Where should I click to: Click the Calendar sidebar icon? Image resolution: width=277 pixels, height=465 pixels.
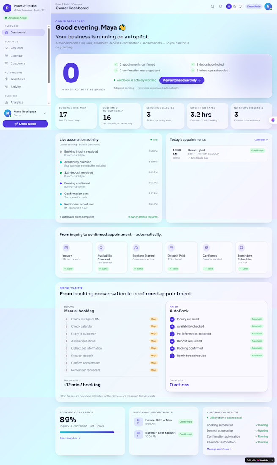coord(6,56)
